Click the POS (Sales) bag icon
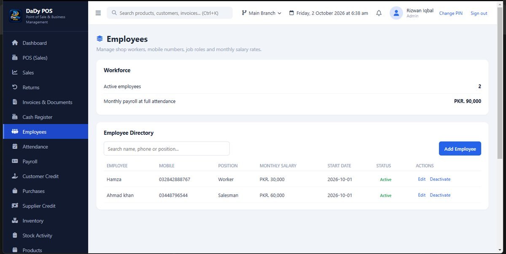This screenshot has width=506, height=254. pos(15,58)
